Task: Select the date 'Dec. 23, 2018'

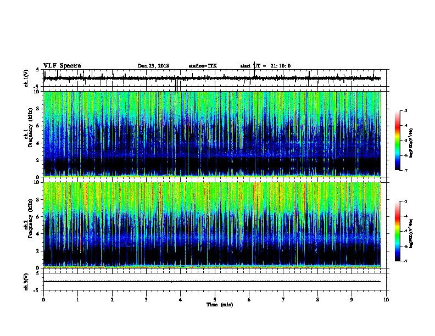Action: click(x=153, y=66)
